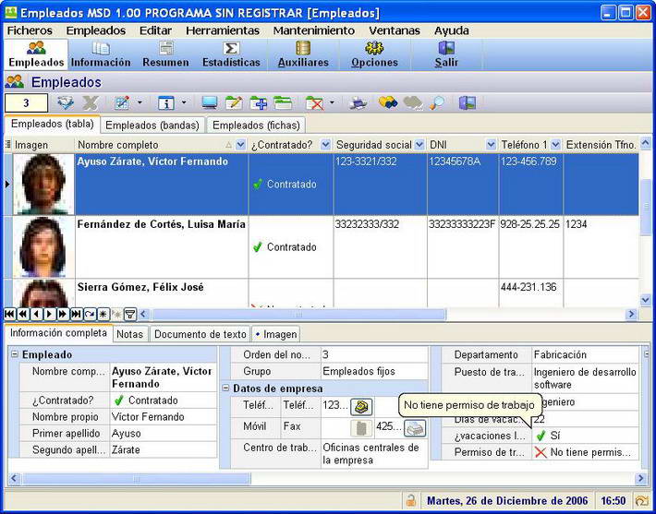The height and width of the screenshot is (514, 656).
Task: Click the duplicate record folders icon
Action: (x=283, y=102)
